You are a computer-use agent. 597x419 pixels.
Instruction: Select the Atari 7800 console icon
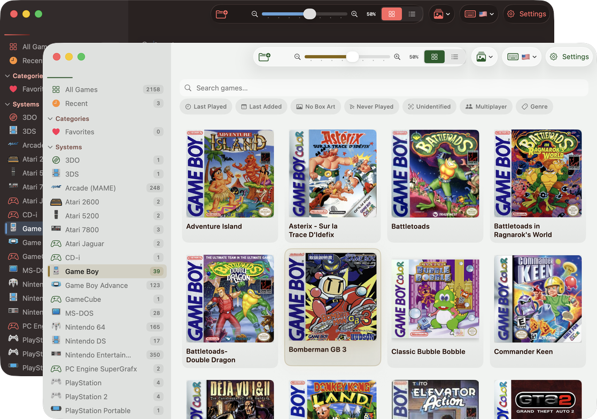(x=56, y=228)
